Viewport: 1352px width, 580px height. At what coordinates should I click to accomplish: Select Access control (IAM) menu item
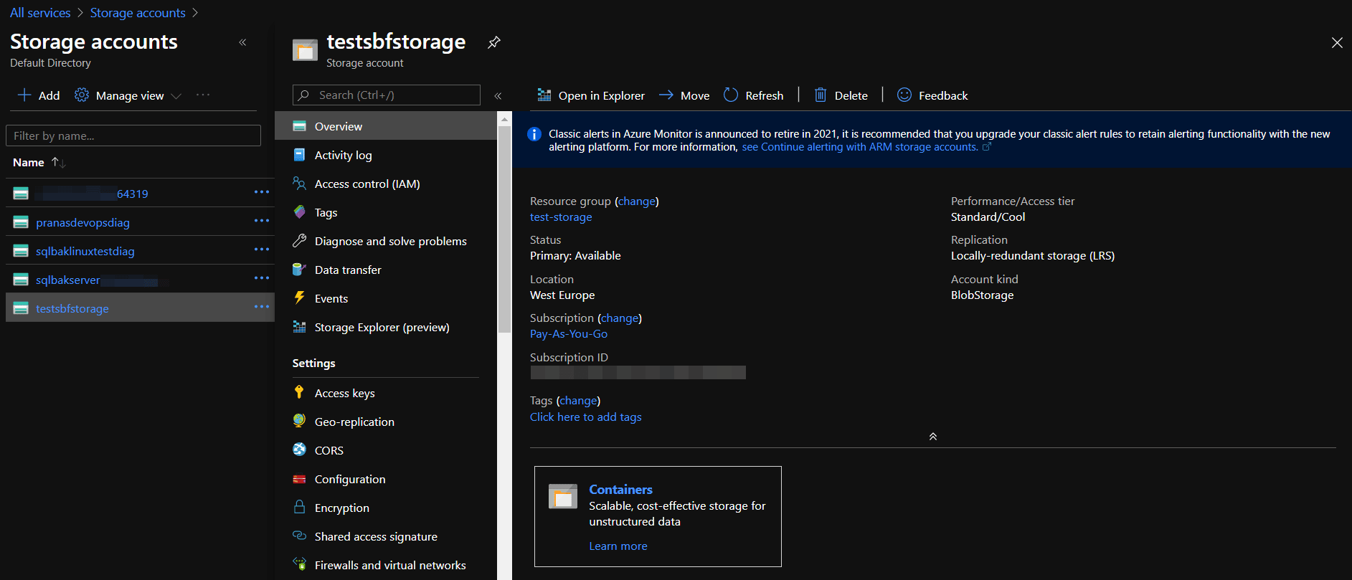(x=386, y=184)
